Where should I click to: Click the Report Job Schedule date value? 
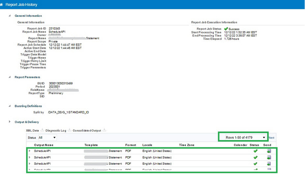[65, 45]
